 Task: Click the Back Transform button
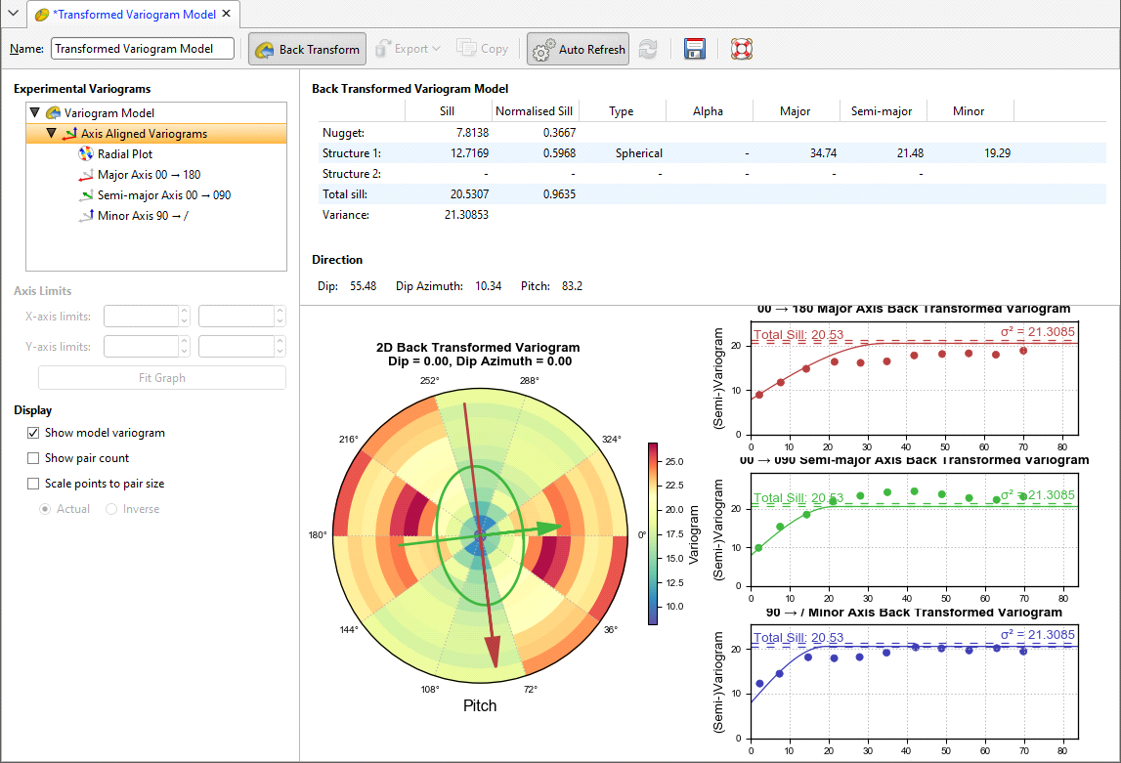[x=307, y=48]
